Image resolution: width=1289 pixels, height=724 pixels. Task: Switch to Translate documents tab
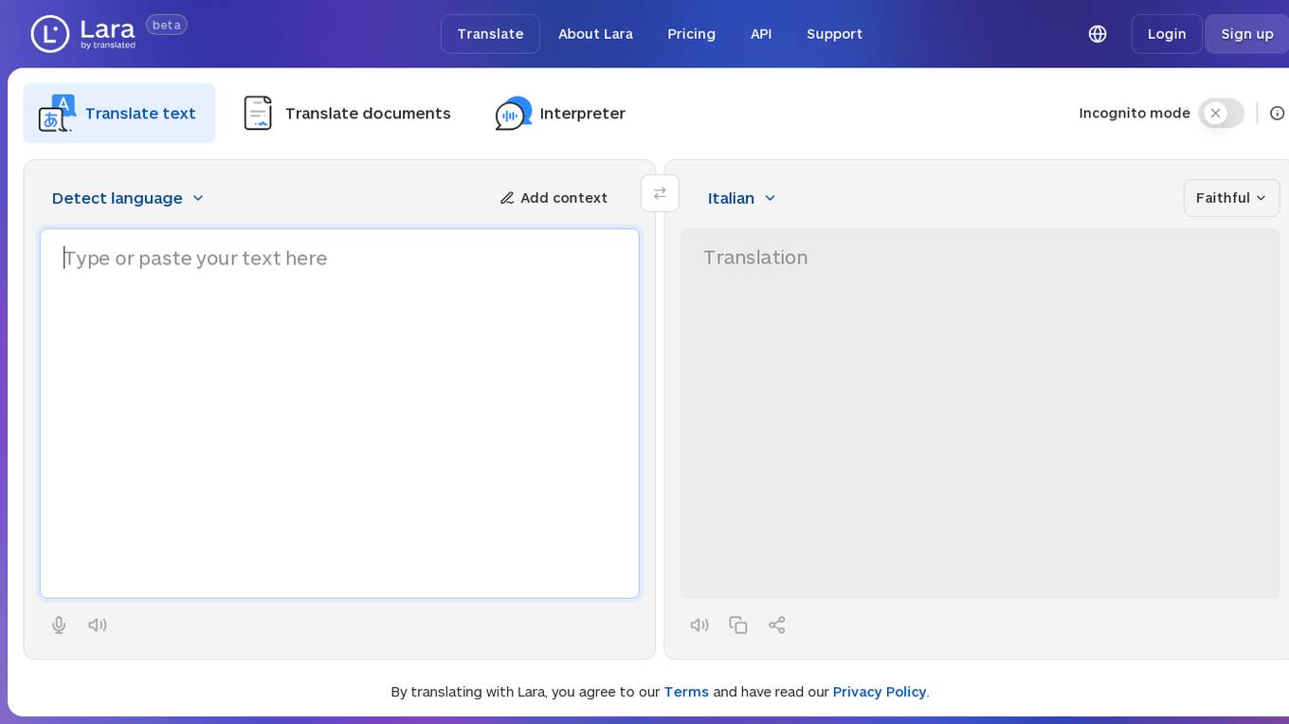347,114
